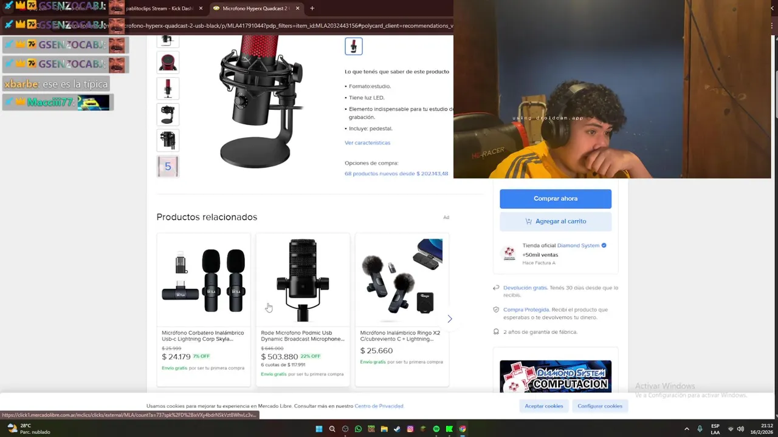This screenshot has width=778, height=437.
Task: Open the Centro de Privacidad link
Action: tap(379, 406)
